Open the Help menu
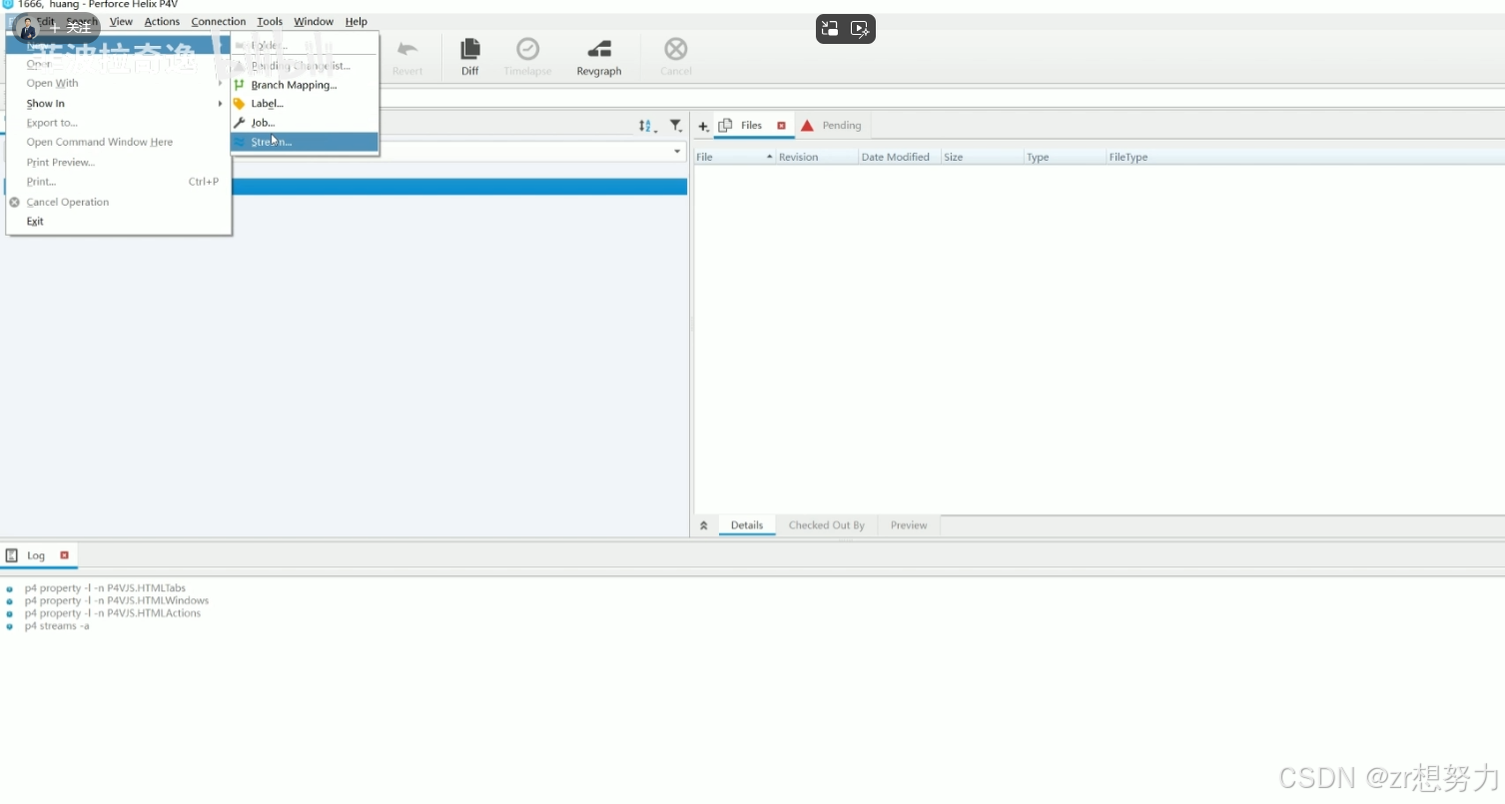 pyautogui.click(x=357, y=21)
